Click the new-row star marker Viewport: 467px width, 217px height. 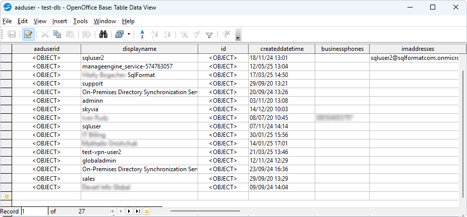(7, 196)
